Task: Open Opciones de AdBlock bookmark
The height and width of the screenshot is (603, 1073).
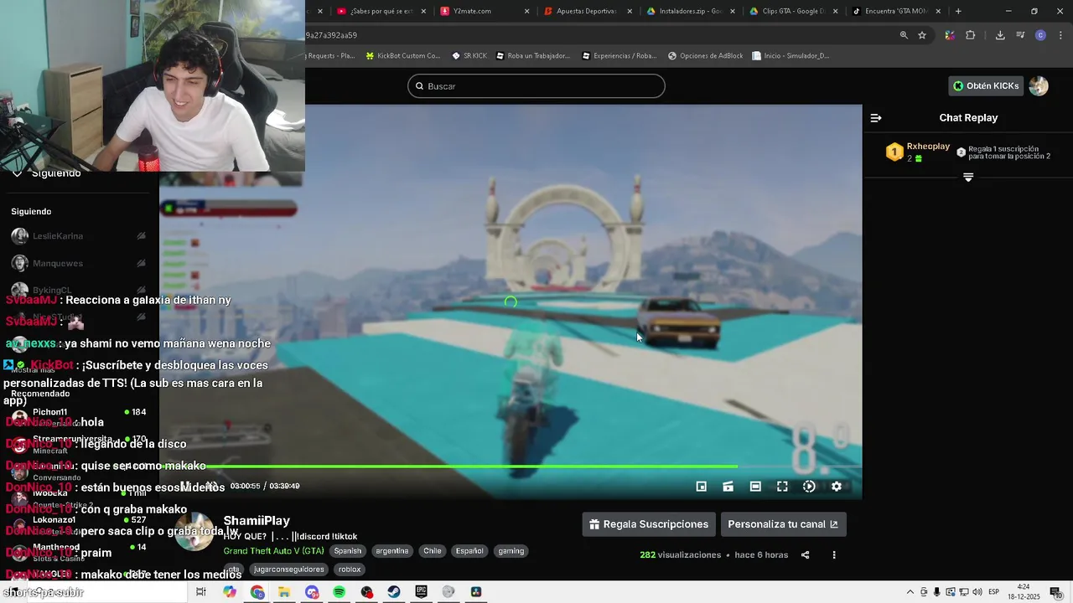Action: click(706, 56)
